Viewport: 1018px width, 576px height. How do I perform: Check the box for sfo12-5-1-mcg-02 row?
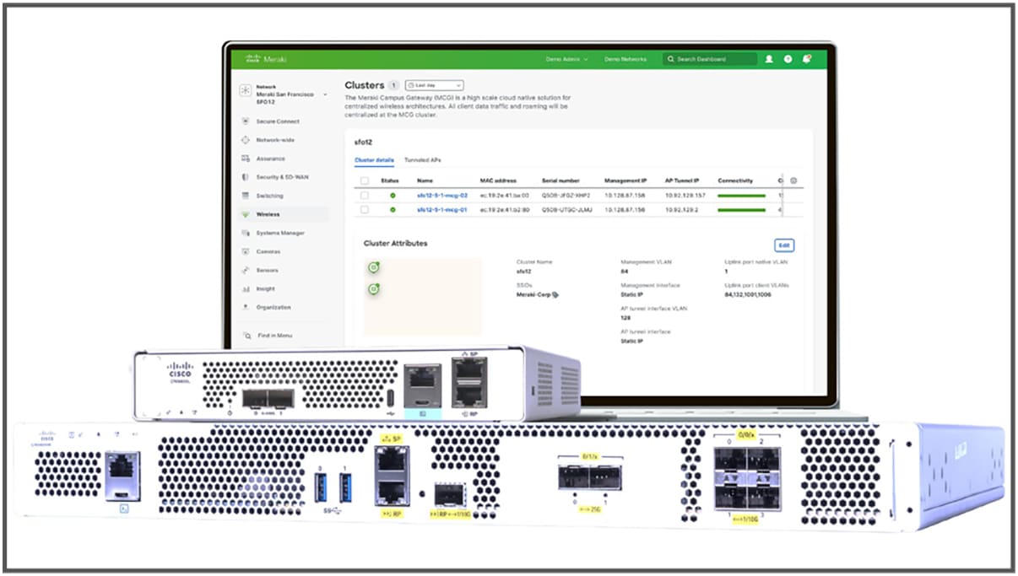pyautogui.click(x=365, y=196)
